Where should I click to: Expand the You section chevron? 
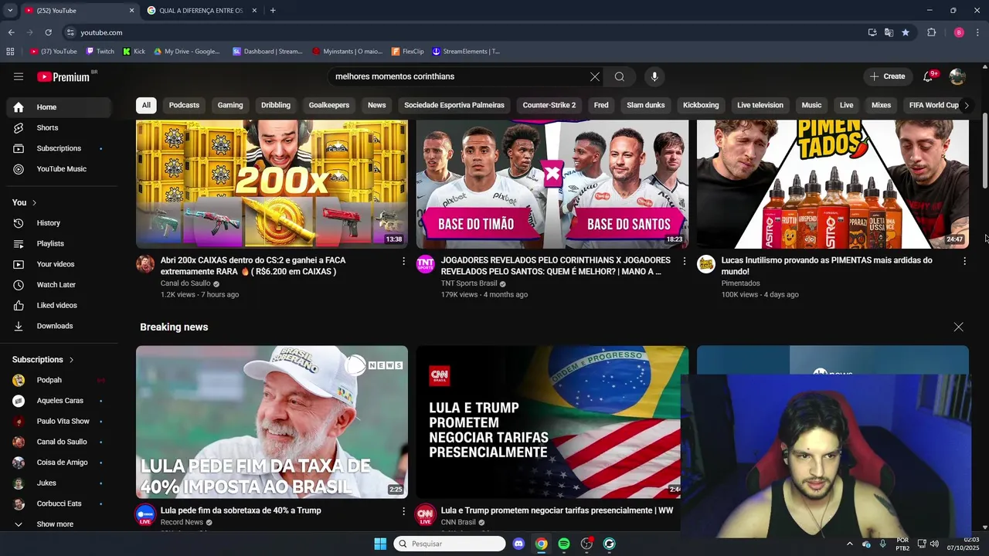(x=34, y=202)
